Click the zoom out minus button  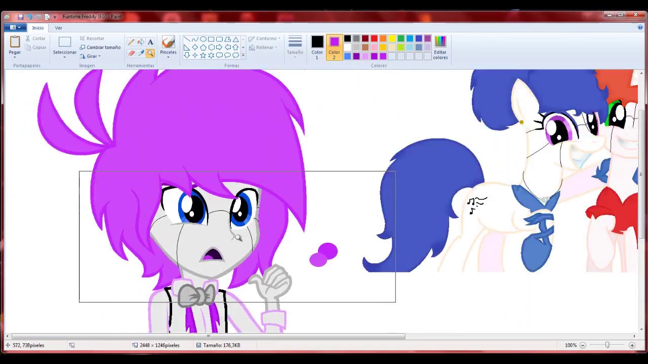583,345
